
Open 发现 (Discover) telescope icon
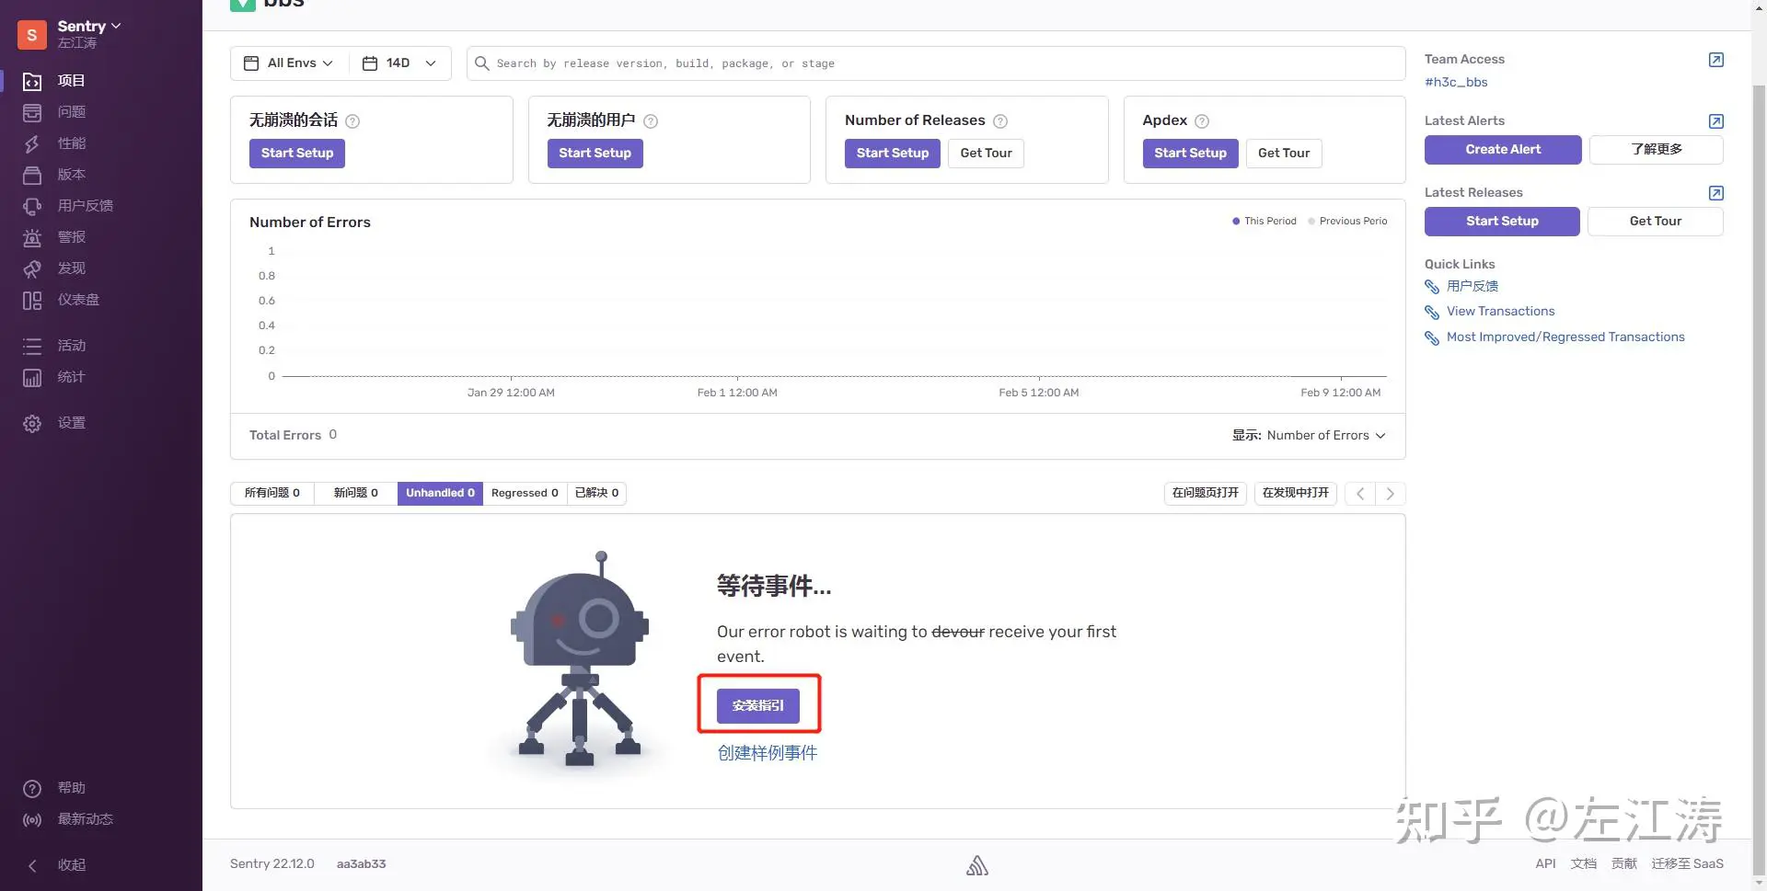pyautogui.click(x=32, y=268)
